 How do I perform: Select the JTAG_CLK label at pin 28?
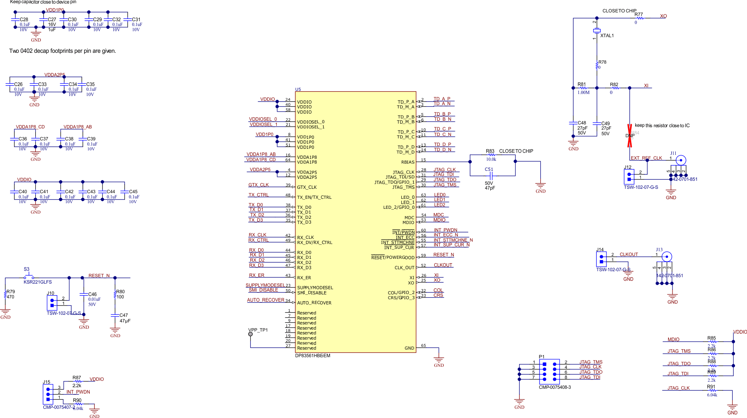pyautogui.click(x=445, y=170)
